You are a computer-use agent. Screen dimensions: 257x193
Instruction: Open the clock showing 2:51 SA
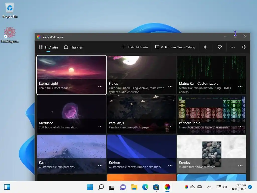[238, 187]
